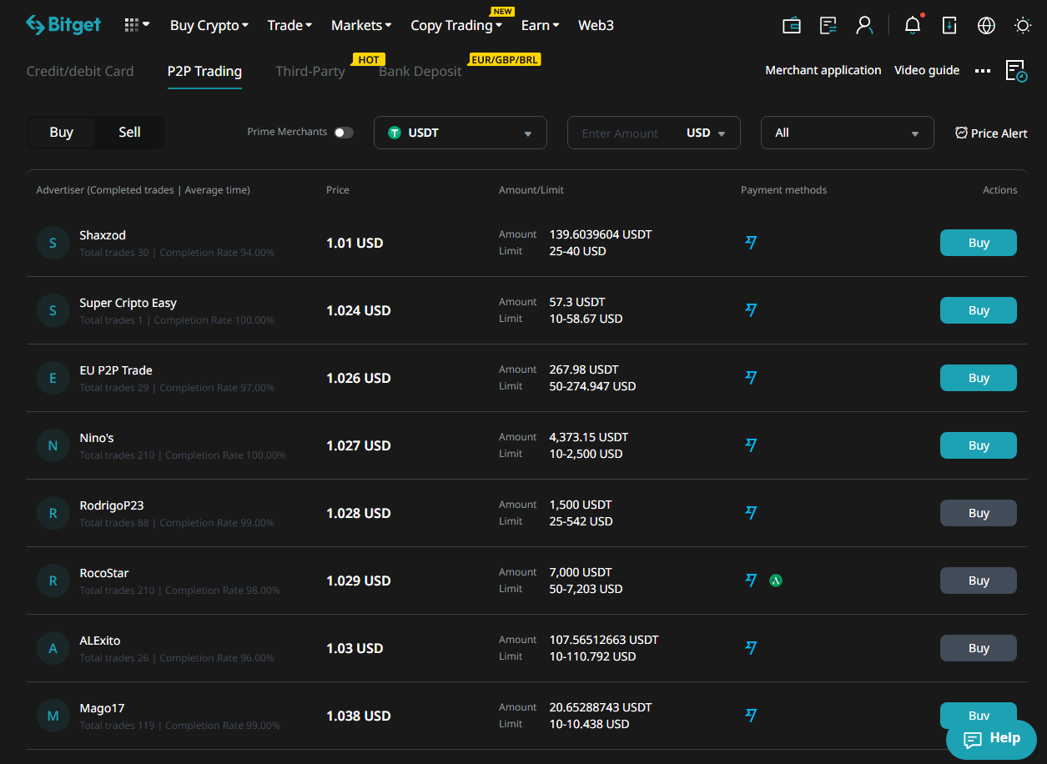Open the Merchant application link
1047x764 pixels.
[x=823, y=71]
